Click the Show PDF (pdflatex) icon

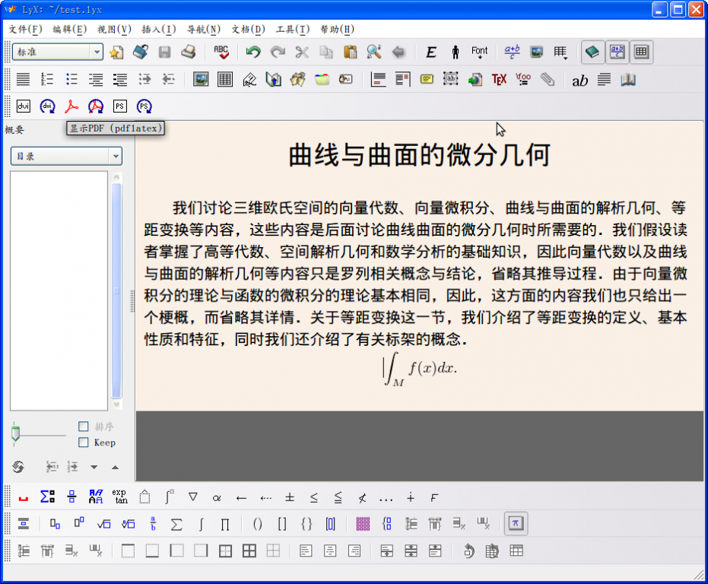(71, 106)
